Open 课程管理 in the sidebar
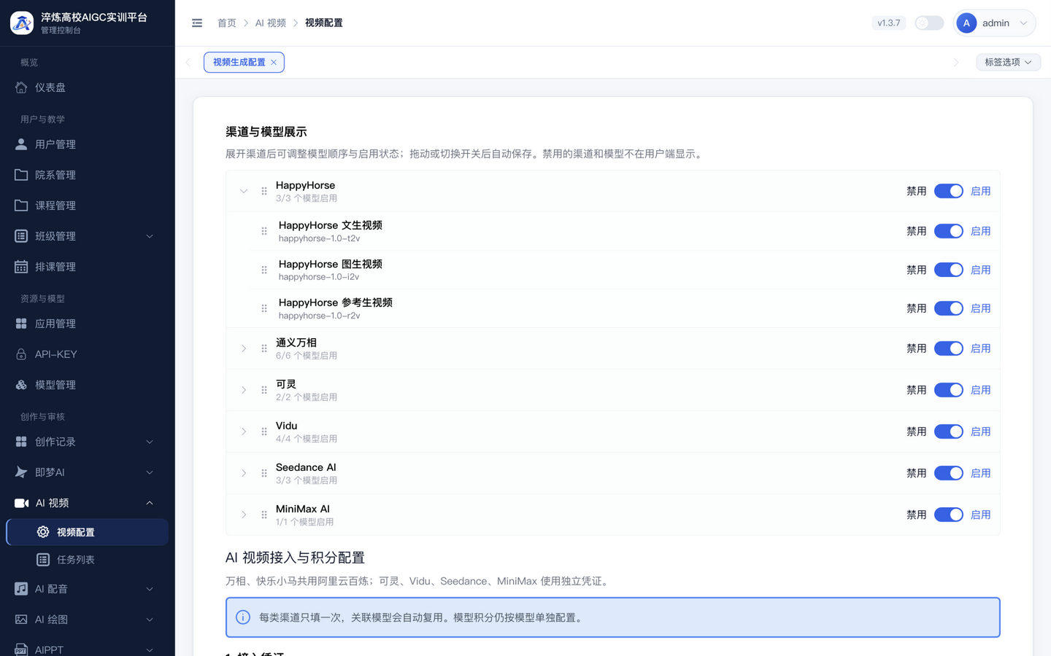The image size is (1051, 656). pos(88,206)
